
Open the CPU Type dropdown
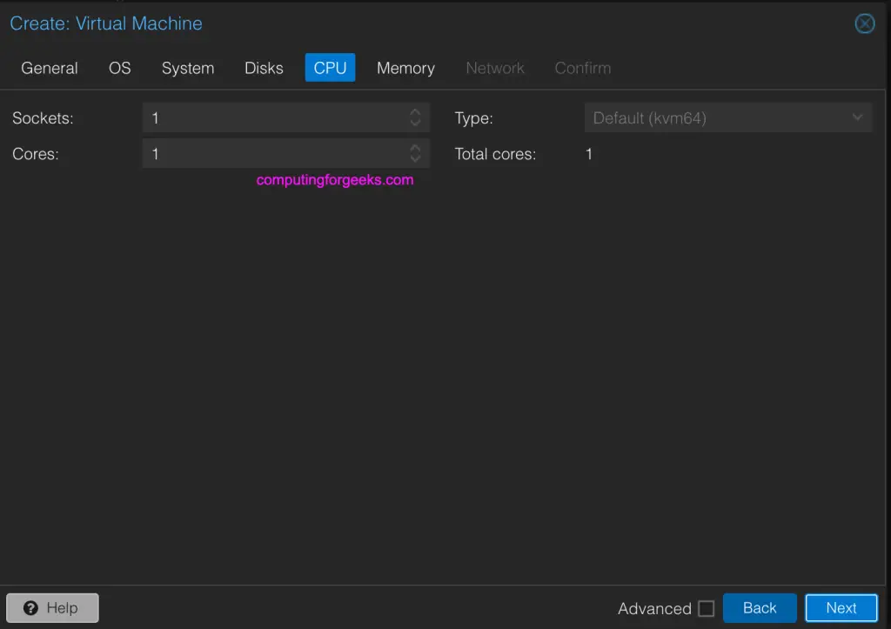coord(728,118)
